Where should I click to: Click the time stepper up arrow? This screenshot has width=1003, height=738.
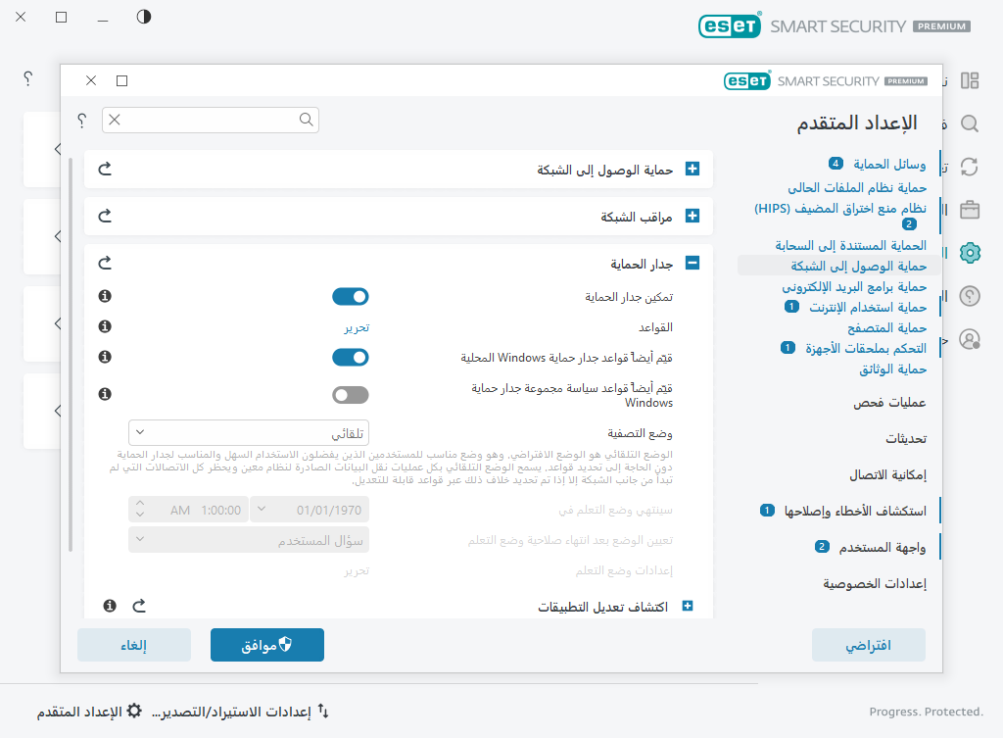[x=138, y=504]
